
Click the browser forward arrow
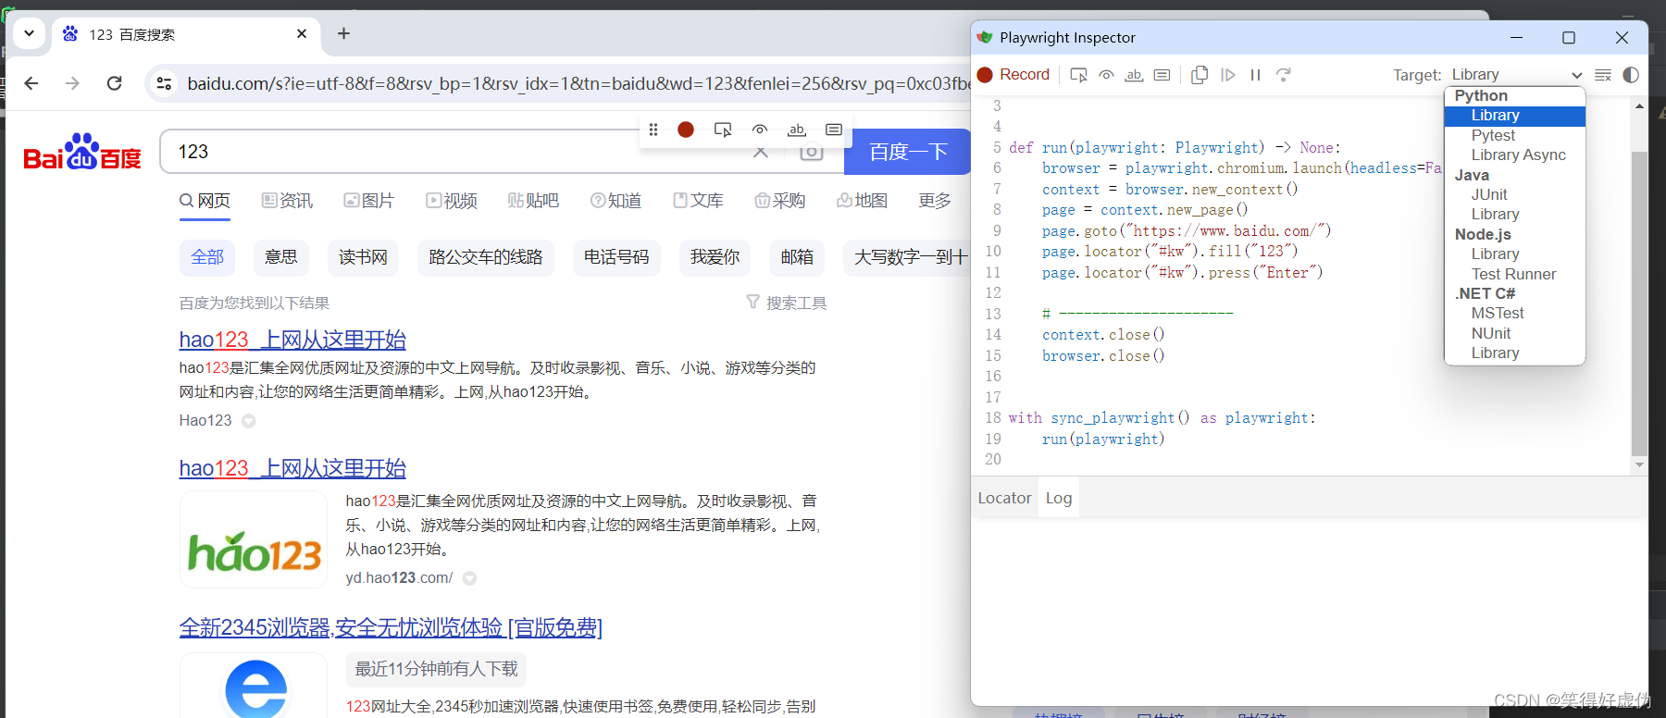pyautogui.click(x=73, y=83)
